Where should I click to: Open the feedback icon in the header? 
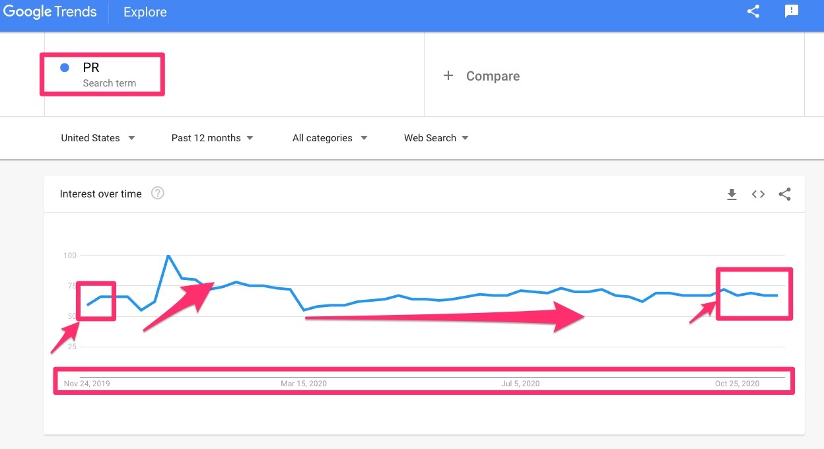coord(791,11)
